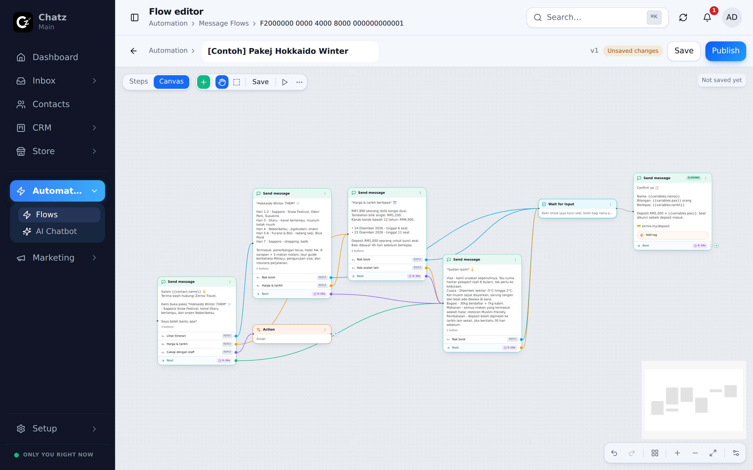Click Next row in the greeting Salam node

pyautogui.click(x=197, y=361)
